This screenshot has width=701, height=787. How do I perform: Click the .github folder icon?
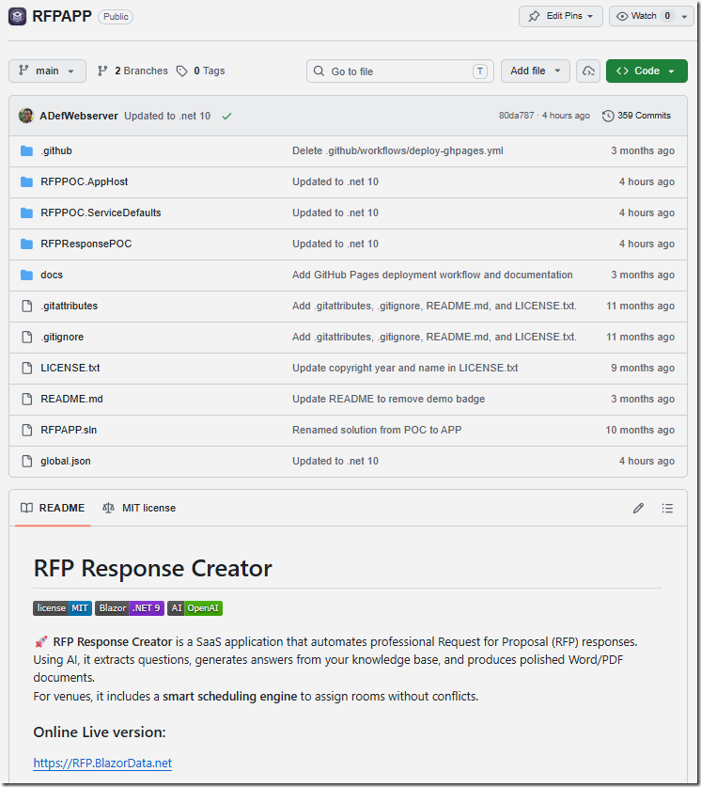click(27, 150)
